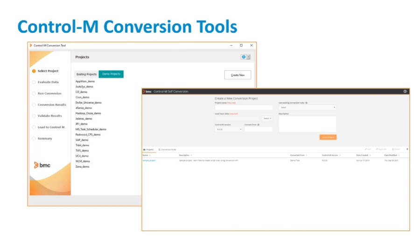420x241 pixels.
Task: Click info icon next to Use existing conversion rules
Action: pos(306,102)
